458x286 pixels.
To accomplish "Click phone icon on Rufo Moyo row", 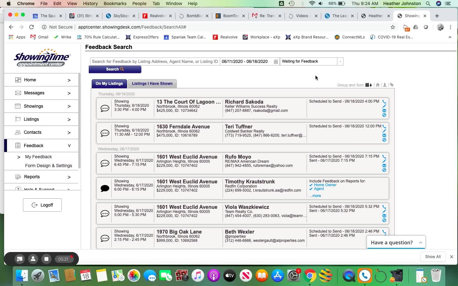I will coord(384,157).
